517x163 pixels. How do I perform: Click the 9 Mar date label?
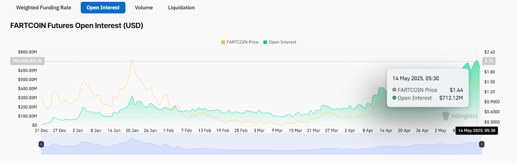click(x=277, y=130)
